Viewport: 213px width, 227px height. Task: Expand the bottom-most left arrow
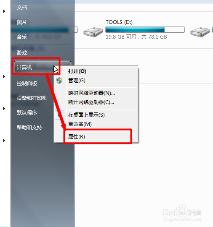tap(4, 140)
